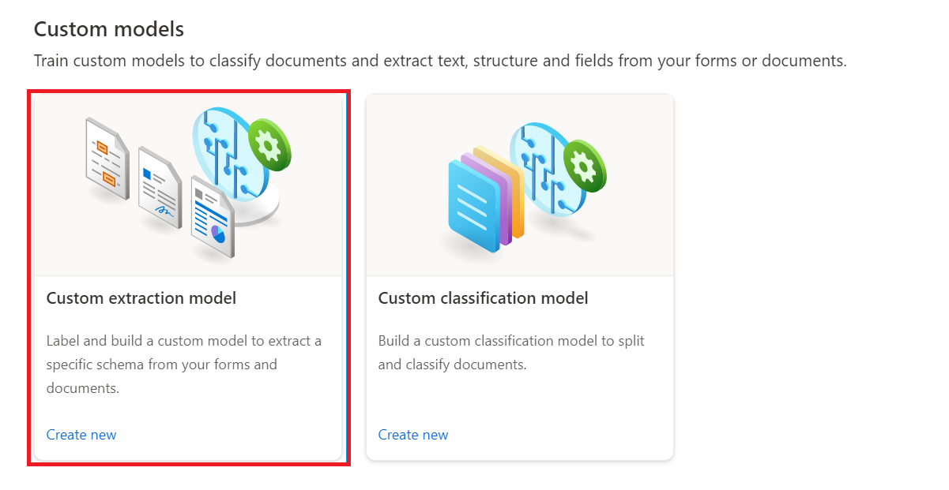Click the Custom models page heading
This screenshot has width=949, height=490.
pos(108,29)
